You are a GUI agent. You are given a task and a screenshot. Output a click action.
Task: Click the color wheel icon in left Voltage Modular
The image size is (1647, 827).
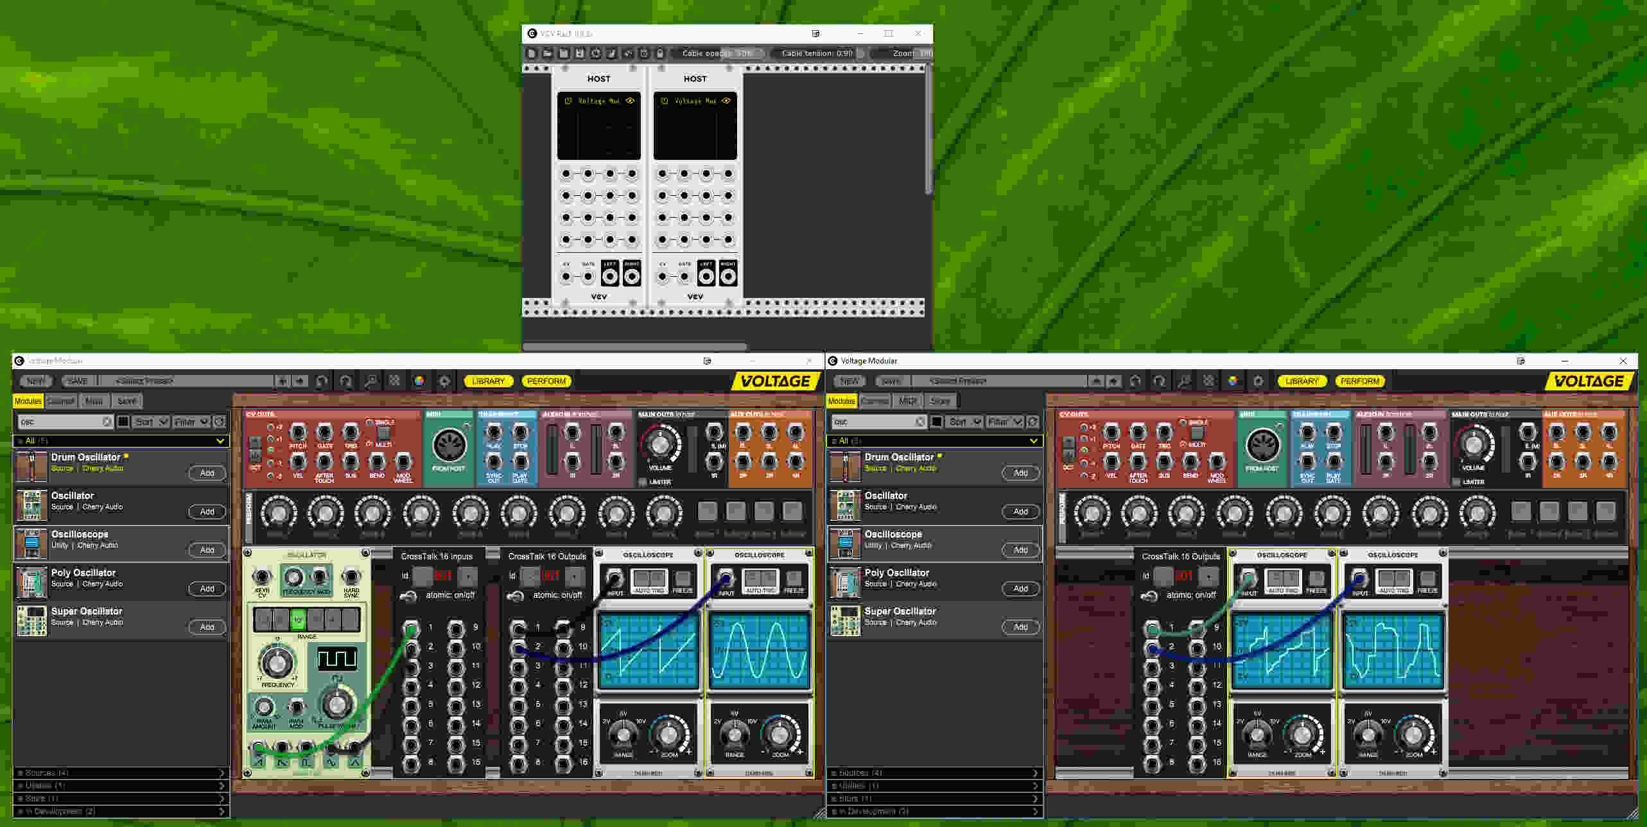[419, 381]
